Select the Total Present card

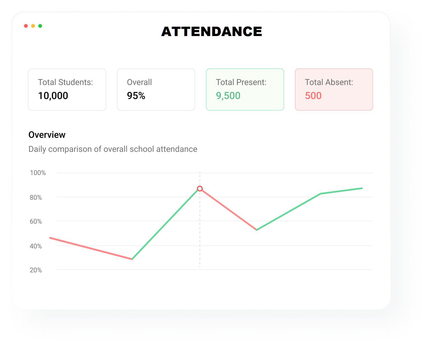pyautogui.click(x=245, y=89)
